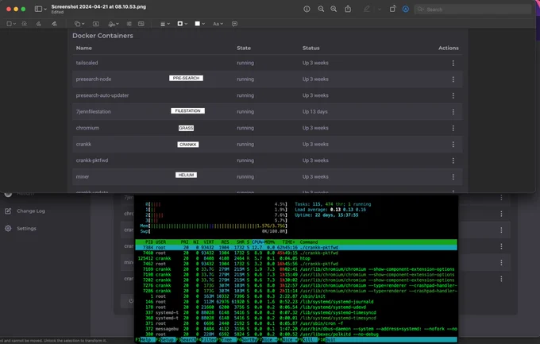This screenshot has height=344, width=540.
Task: Open the Border Color swatch
Action: [182, 24]
